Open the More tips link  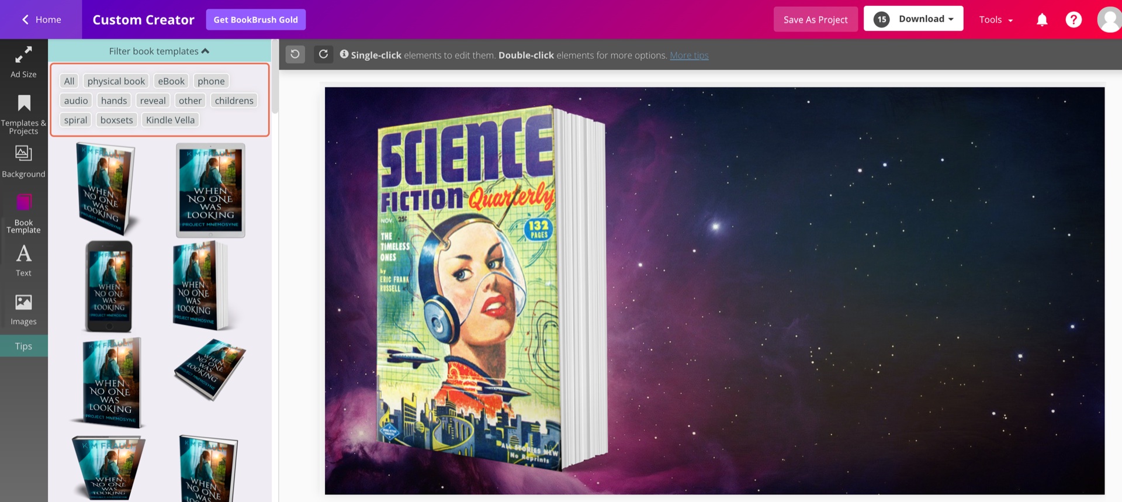[x=689, y=55]
